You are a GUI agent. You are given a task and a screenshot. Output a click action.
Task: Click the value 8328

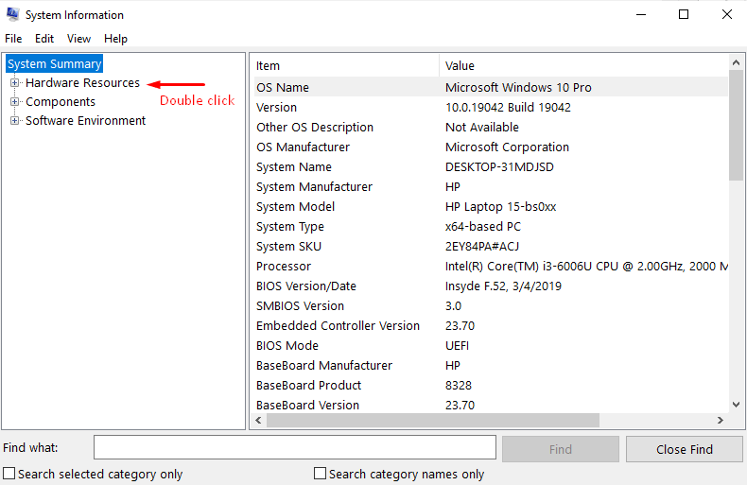coord(459,386)
